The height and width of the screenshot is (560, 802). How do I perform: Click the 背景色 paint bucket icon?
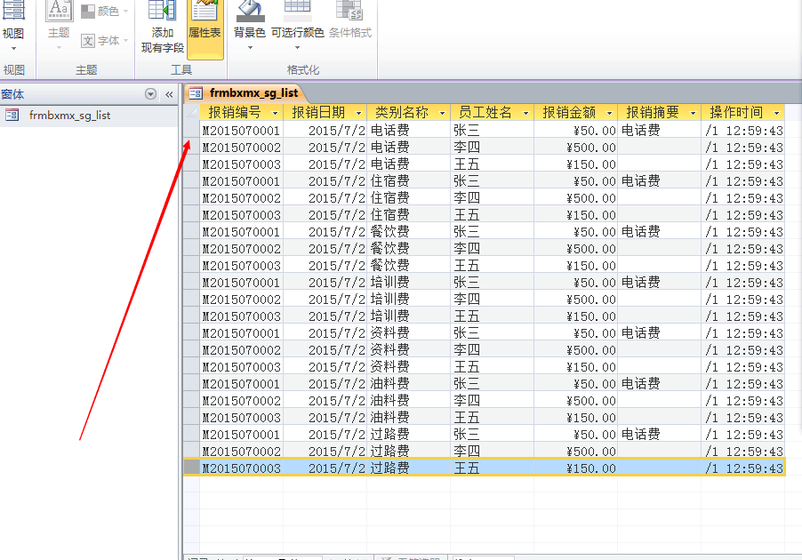249,11
